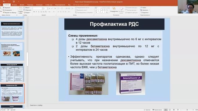Click the Strikethrough formatting button
The width and height of the screenshot is (198, 111).
pyautogui.click(x=43, y=12)
